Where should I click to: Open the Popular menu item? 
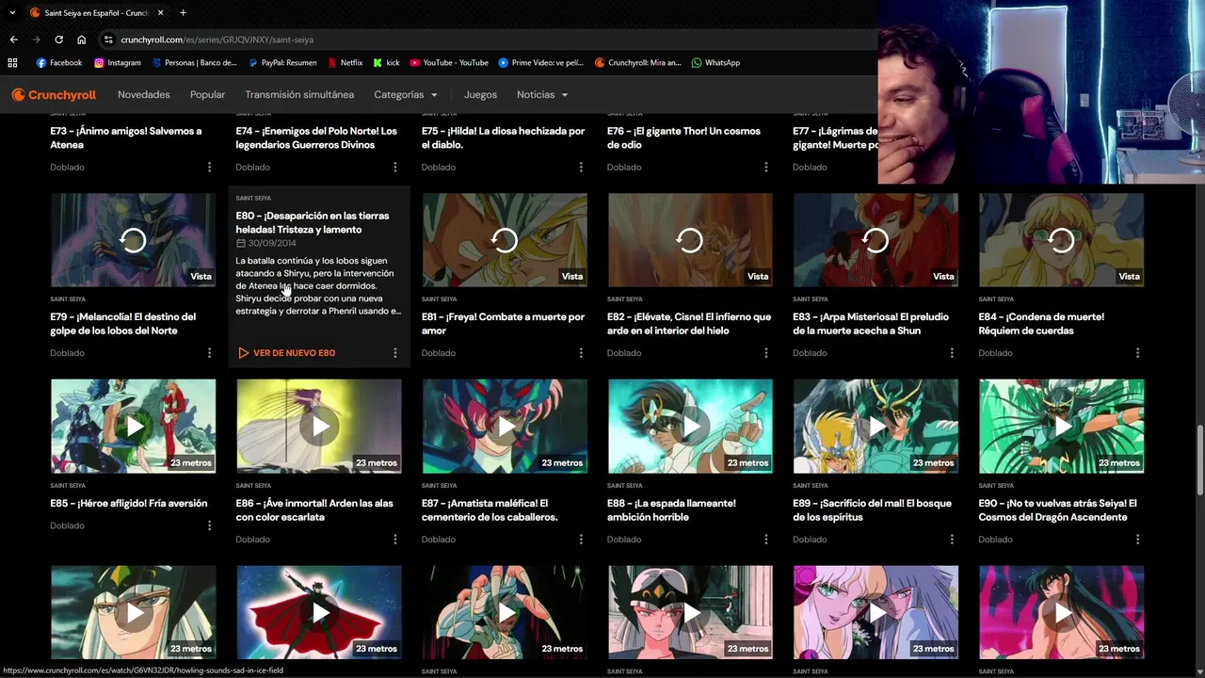point(207,94)
